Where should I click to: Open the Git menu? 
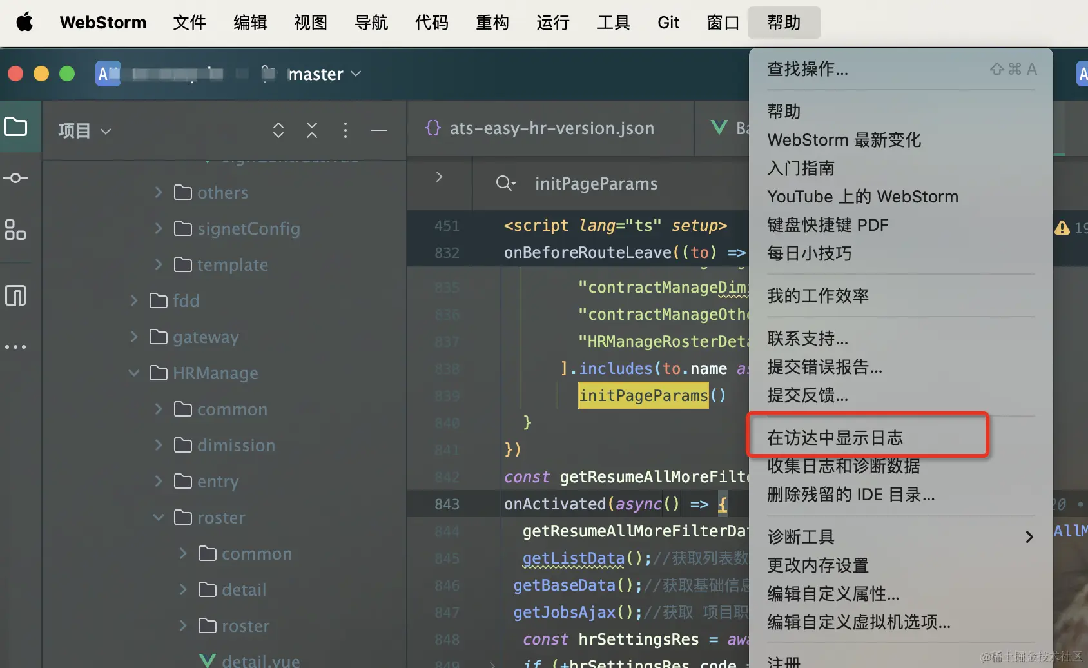pyautogui.click(x=668, y=23)
